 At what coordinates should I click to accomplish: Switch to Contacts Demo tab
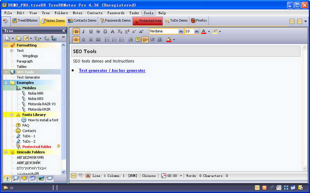(82, 21)
